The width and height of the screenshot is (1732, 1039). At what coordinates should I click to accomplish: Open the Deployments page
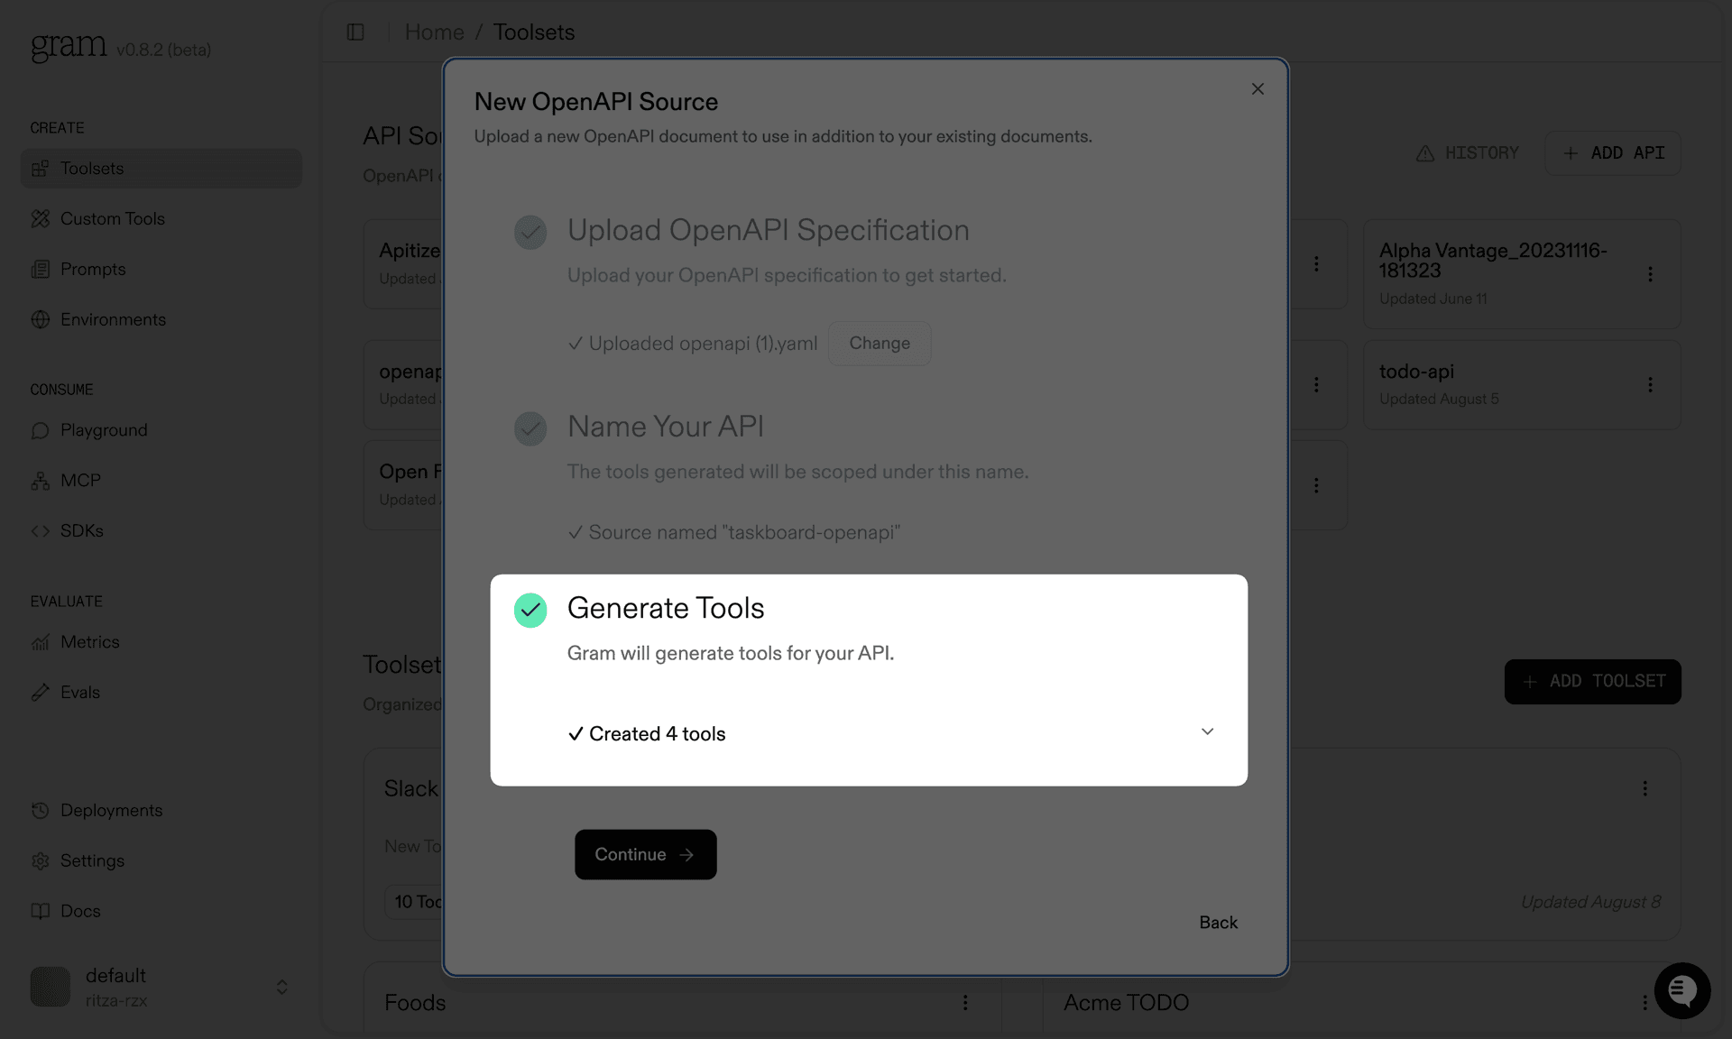tap(112, 810)
